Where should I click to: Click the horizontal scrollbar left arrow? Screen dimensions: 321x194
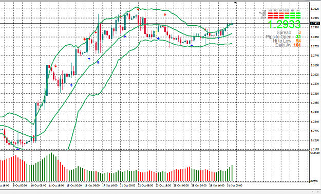[313, 192]
